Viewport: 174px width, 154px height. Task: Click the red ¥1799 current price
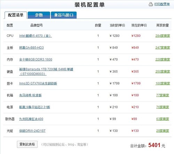click(x=136, y=83)
